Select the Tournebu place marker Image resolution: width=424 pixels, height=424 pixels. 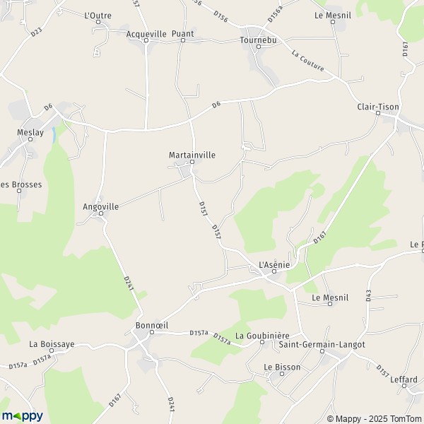tap(259, 47)
